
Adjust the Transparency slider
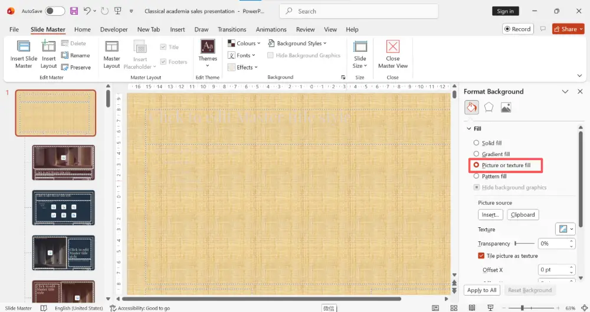pyautogui.click(x=525, y=243)
